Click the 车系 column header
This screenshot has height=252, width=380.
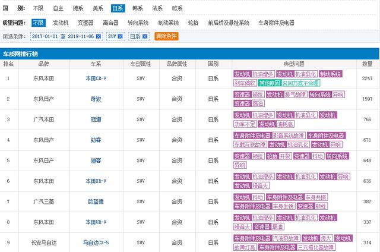[x=96, y=64]
